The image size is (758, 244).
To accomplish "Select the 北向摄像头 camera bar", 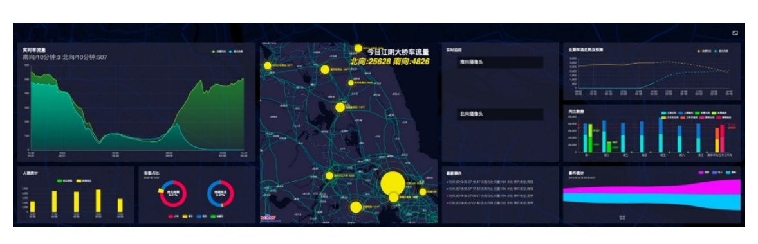I will tap(500, 114).
